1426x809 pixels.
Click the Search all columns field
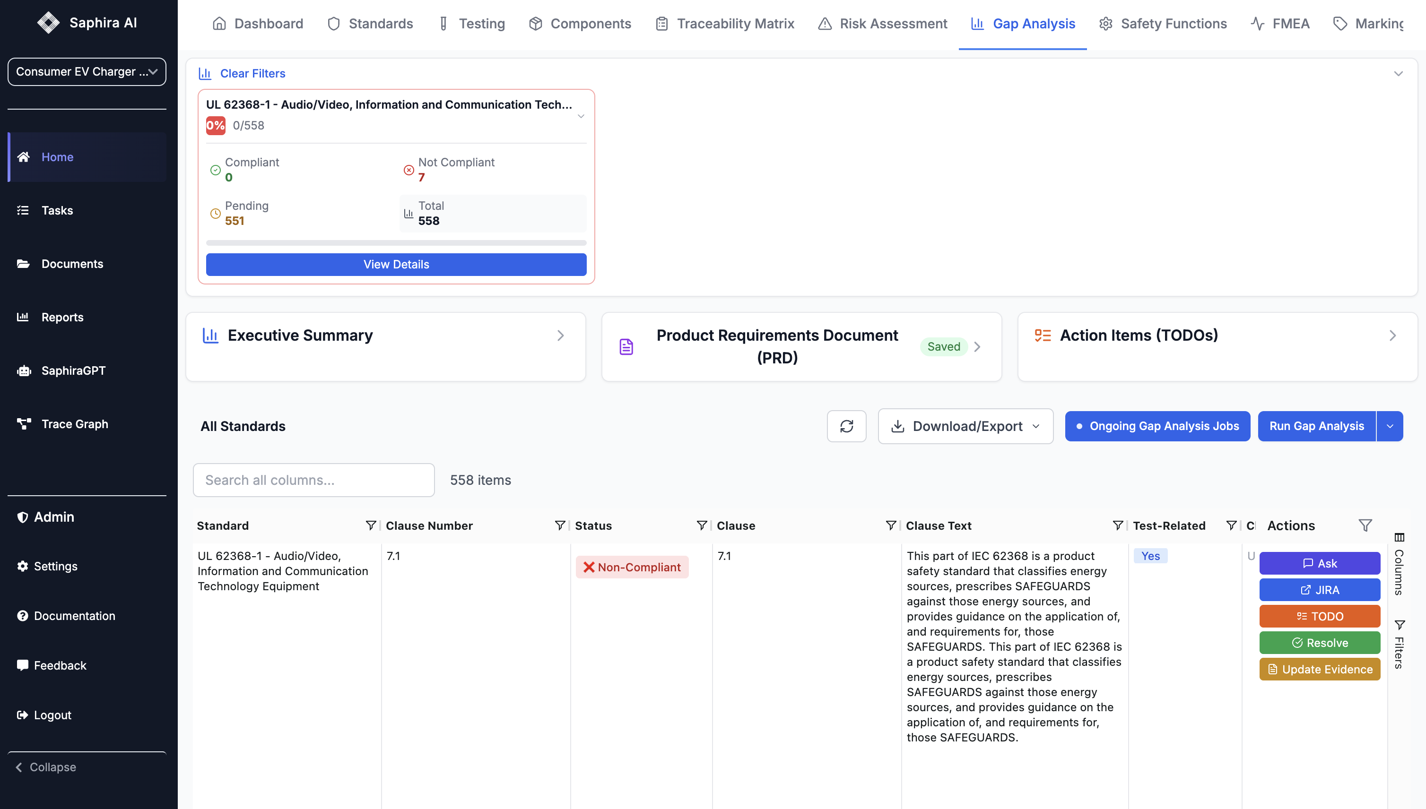pyautogui.click(x=313, y=480)
